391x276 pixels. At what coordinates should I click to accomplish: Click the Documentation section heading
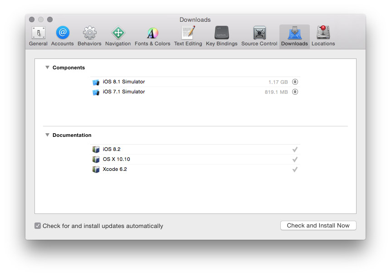[x=72, y=135]
